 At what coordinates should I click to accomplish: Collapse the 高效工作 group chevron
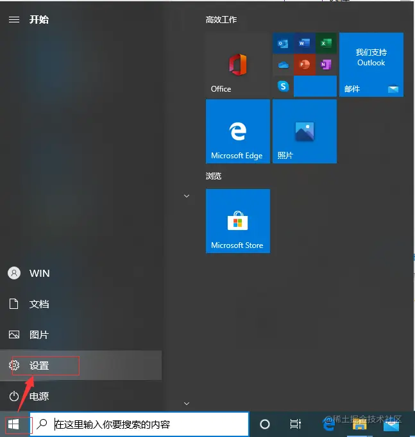[x=187, y=196]
